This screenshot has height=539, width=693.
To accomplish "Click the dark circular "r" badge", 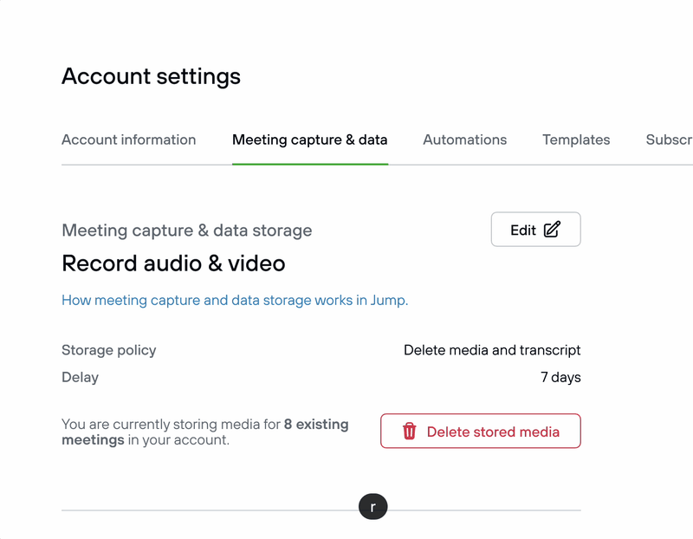I will pos(373,507).
